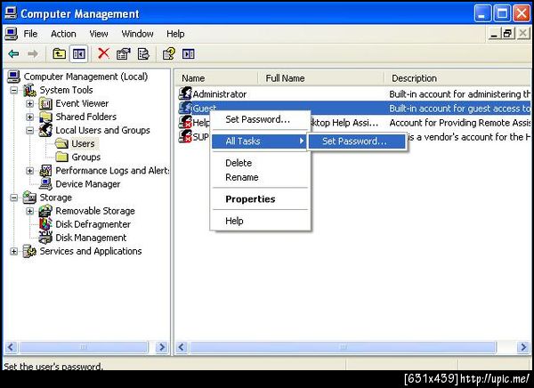Open the Properties toolbar icon
This screenshot has width=534, height=388.
tap(124, 53)
